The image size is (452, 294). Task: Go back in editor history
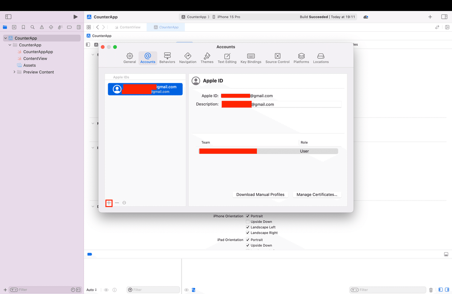[x=98, y=27]
